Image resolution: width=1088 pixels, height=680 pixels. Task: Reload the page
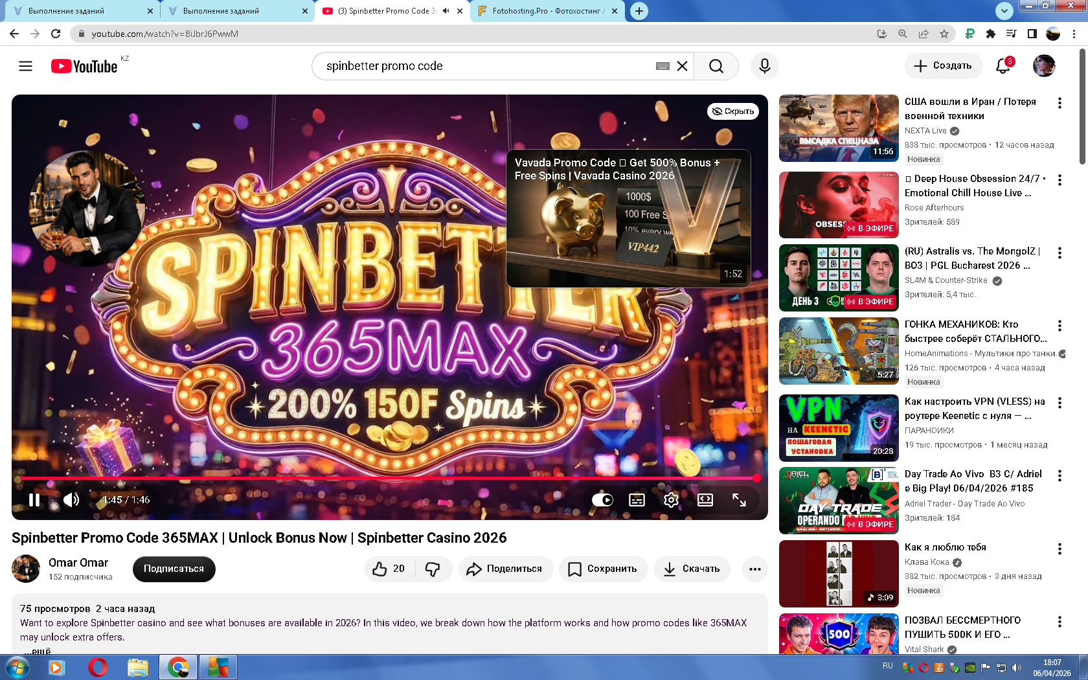click(x=56, y=34)
